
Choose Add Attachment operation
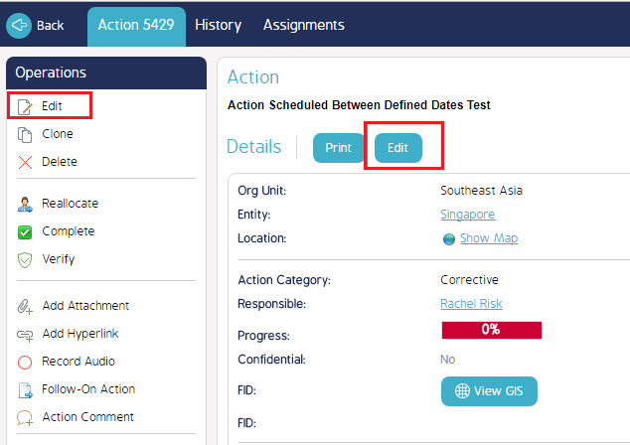pos(86,306)
